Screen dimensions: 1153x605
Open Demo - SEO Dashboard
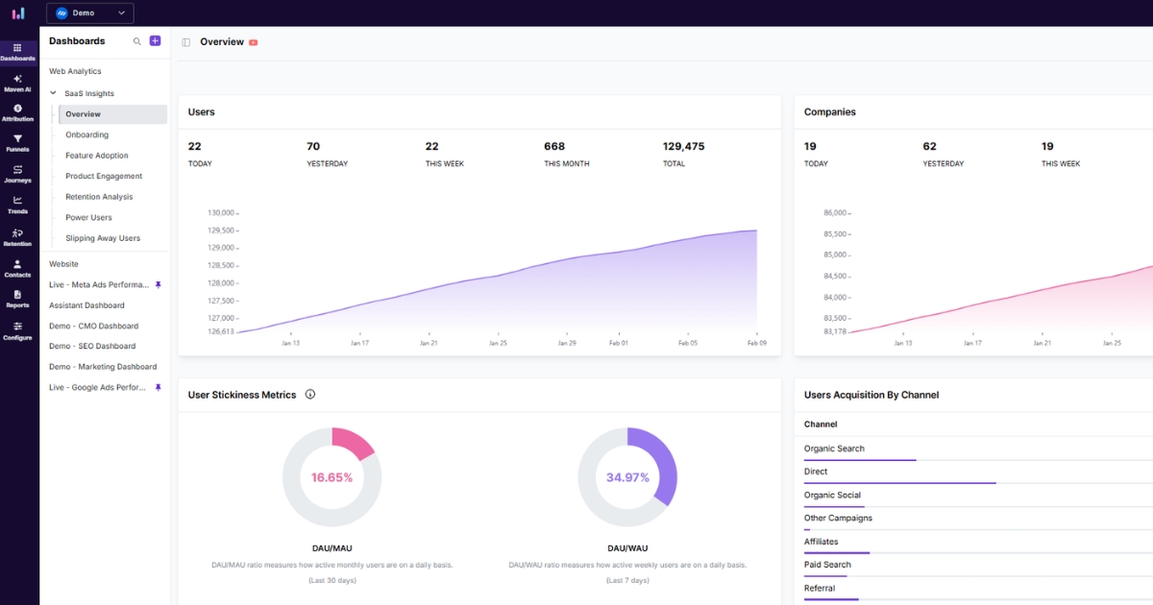[92, 347]
